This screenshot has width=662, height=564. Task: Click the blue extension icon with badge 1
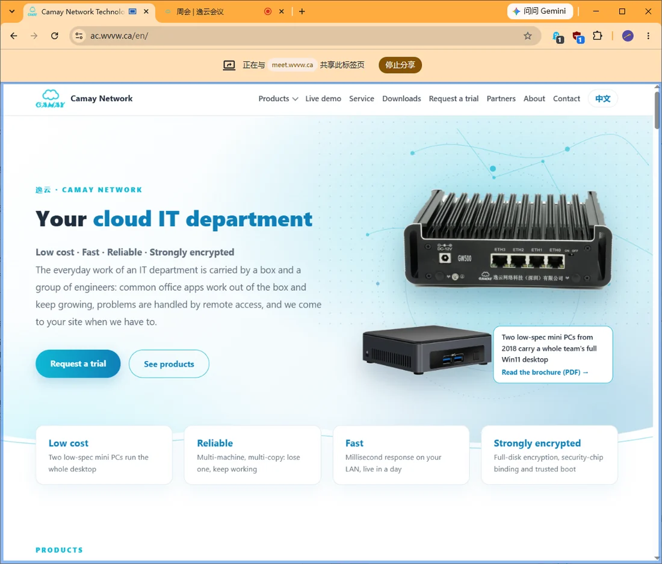tap(558, 37)
